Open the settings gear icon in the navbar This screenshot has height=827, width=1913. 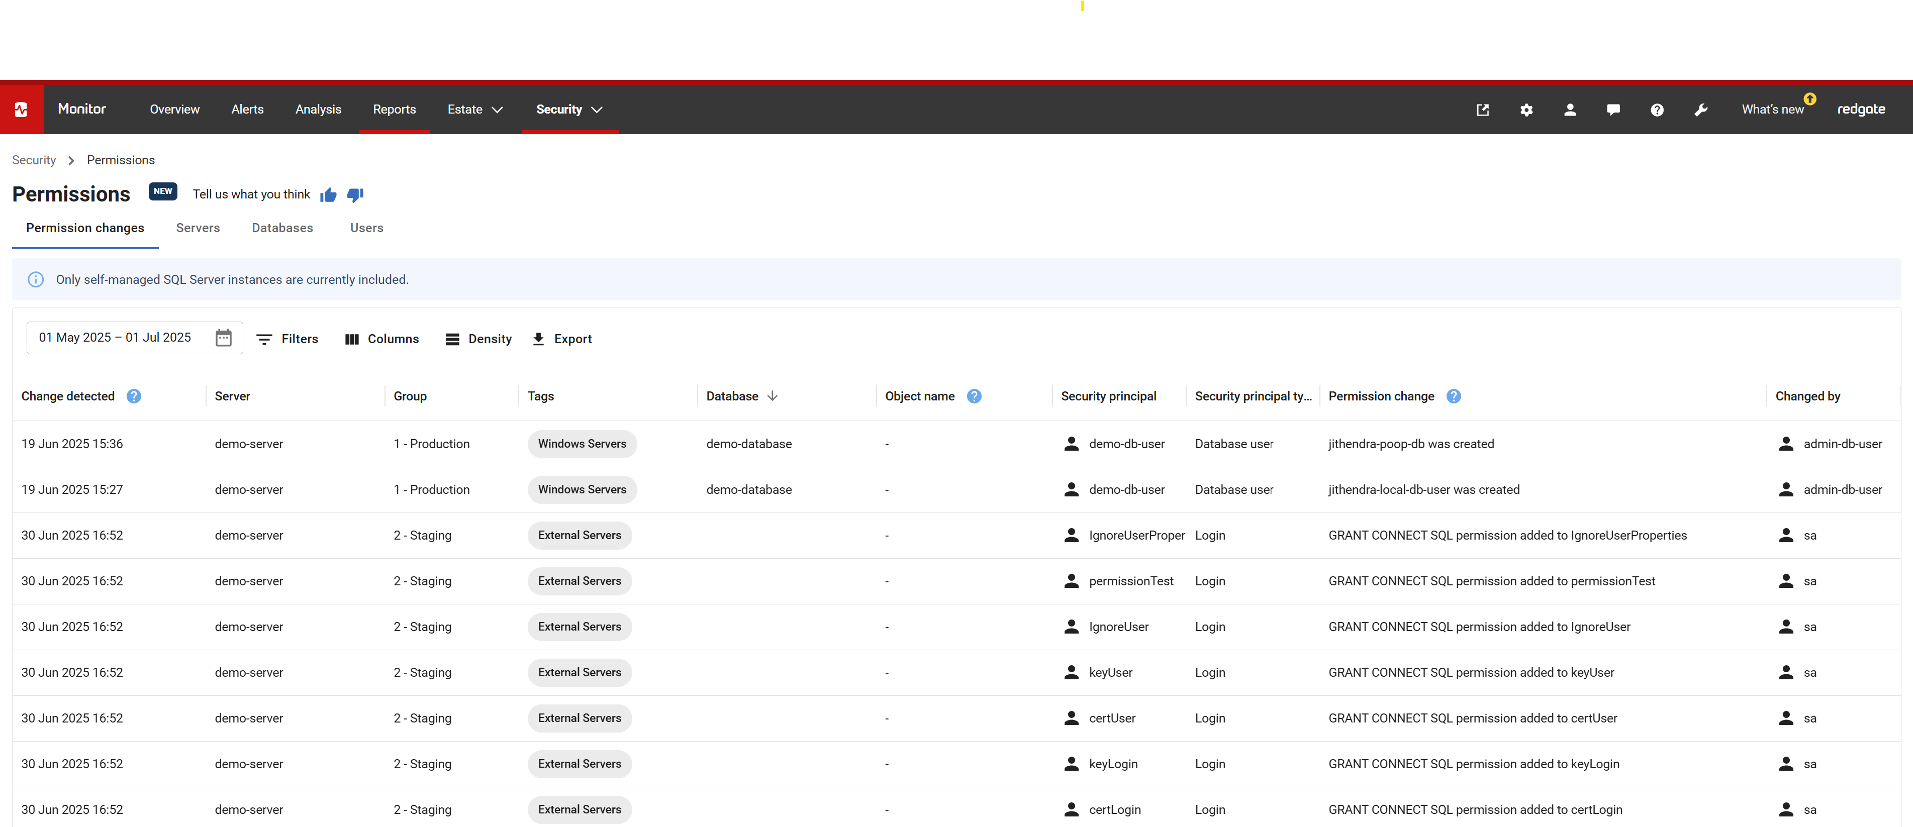pos(1526,110)
